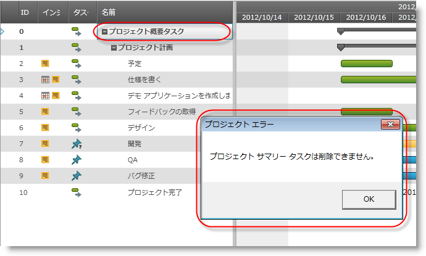Select the フィードバックの取得 task name
The height and width of the screenshot is (256, 426).
[x=162, y=112]
